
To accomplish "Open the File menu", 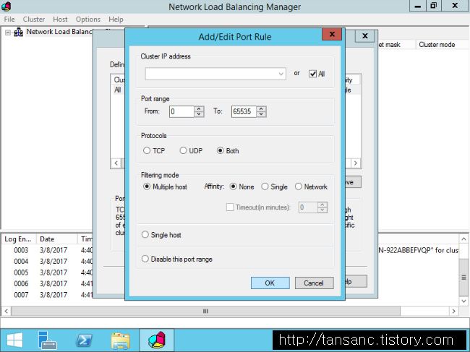I will coord(9,20).
